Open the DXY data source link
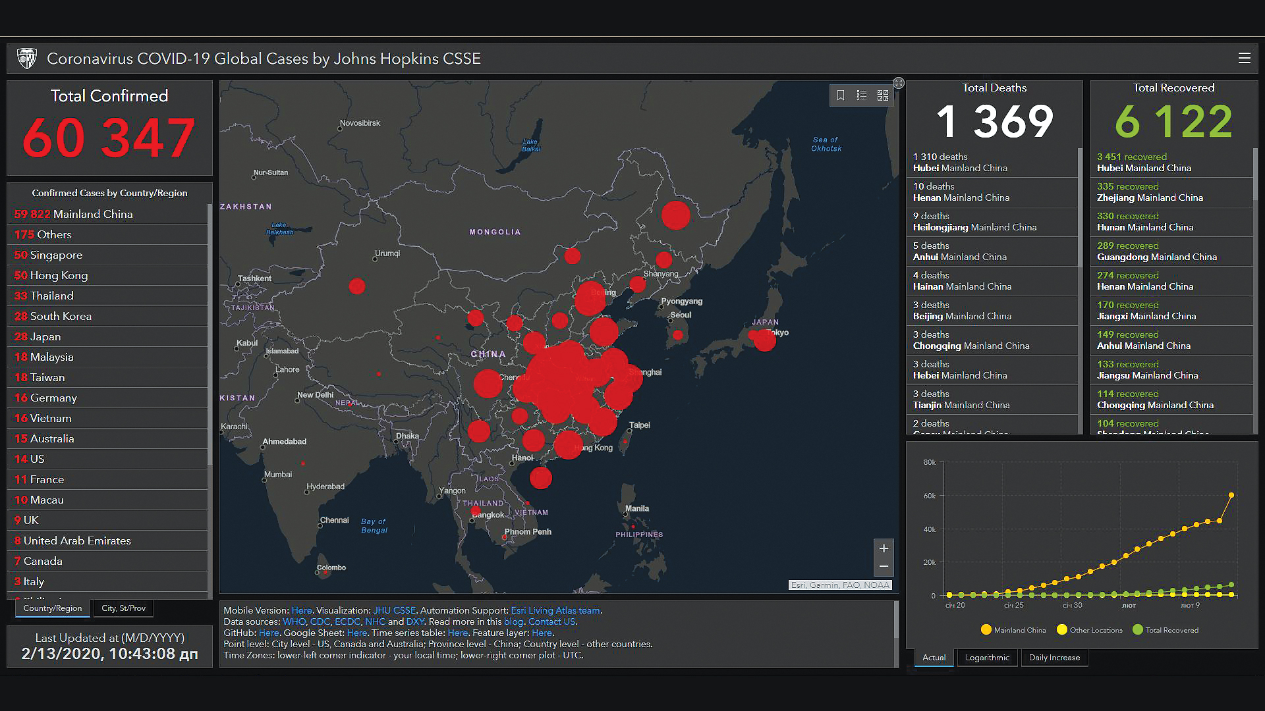The image size is (1265, 711). point(415,621)
